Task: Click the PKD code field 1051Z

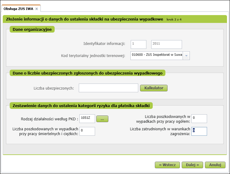Action: point(87,119)
